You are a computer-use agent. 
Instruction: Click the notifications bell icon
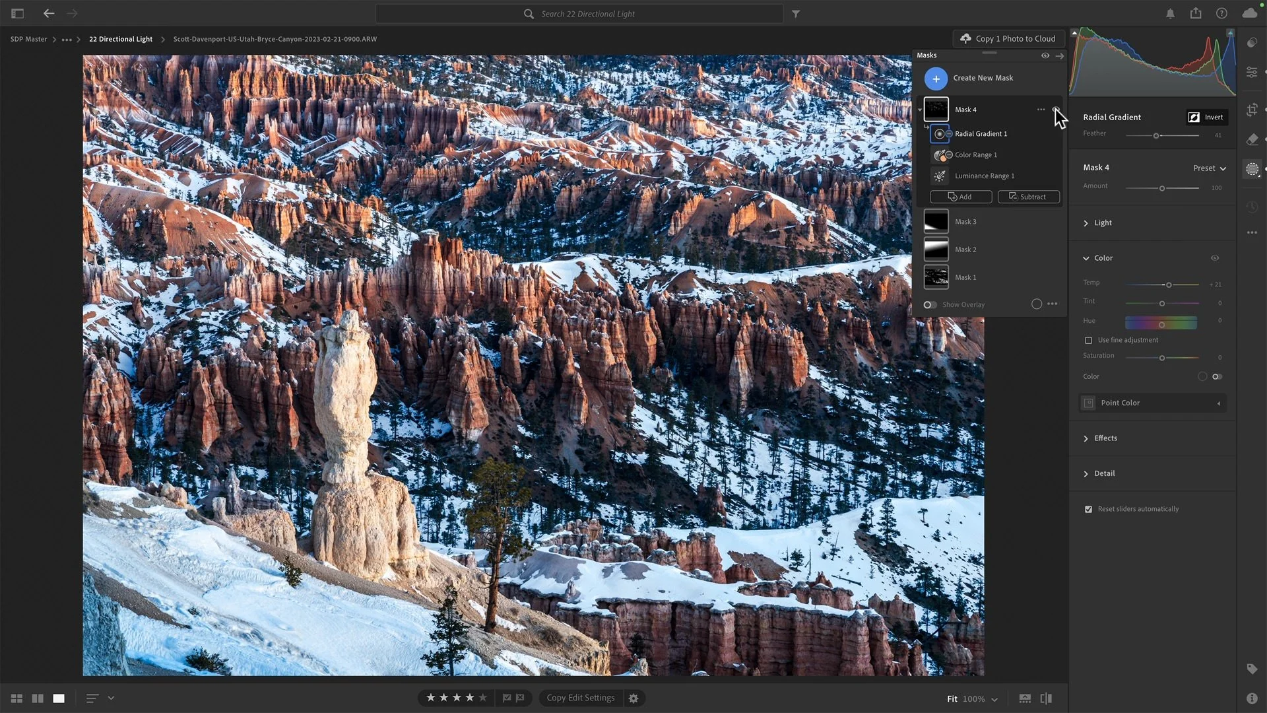[x=1170, y=13]
